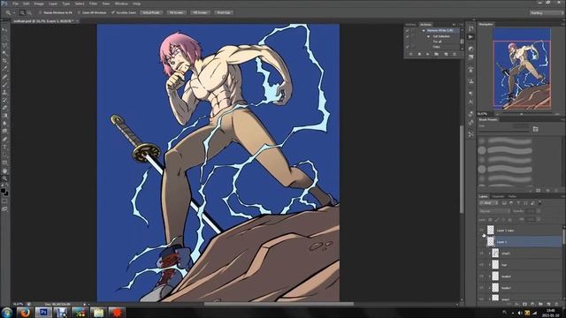Delete action with Actions trash icon
This screenshot has height=318, width=566.
coord(455,54)
